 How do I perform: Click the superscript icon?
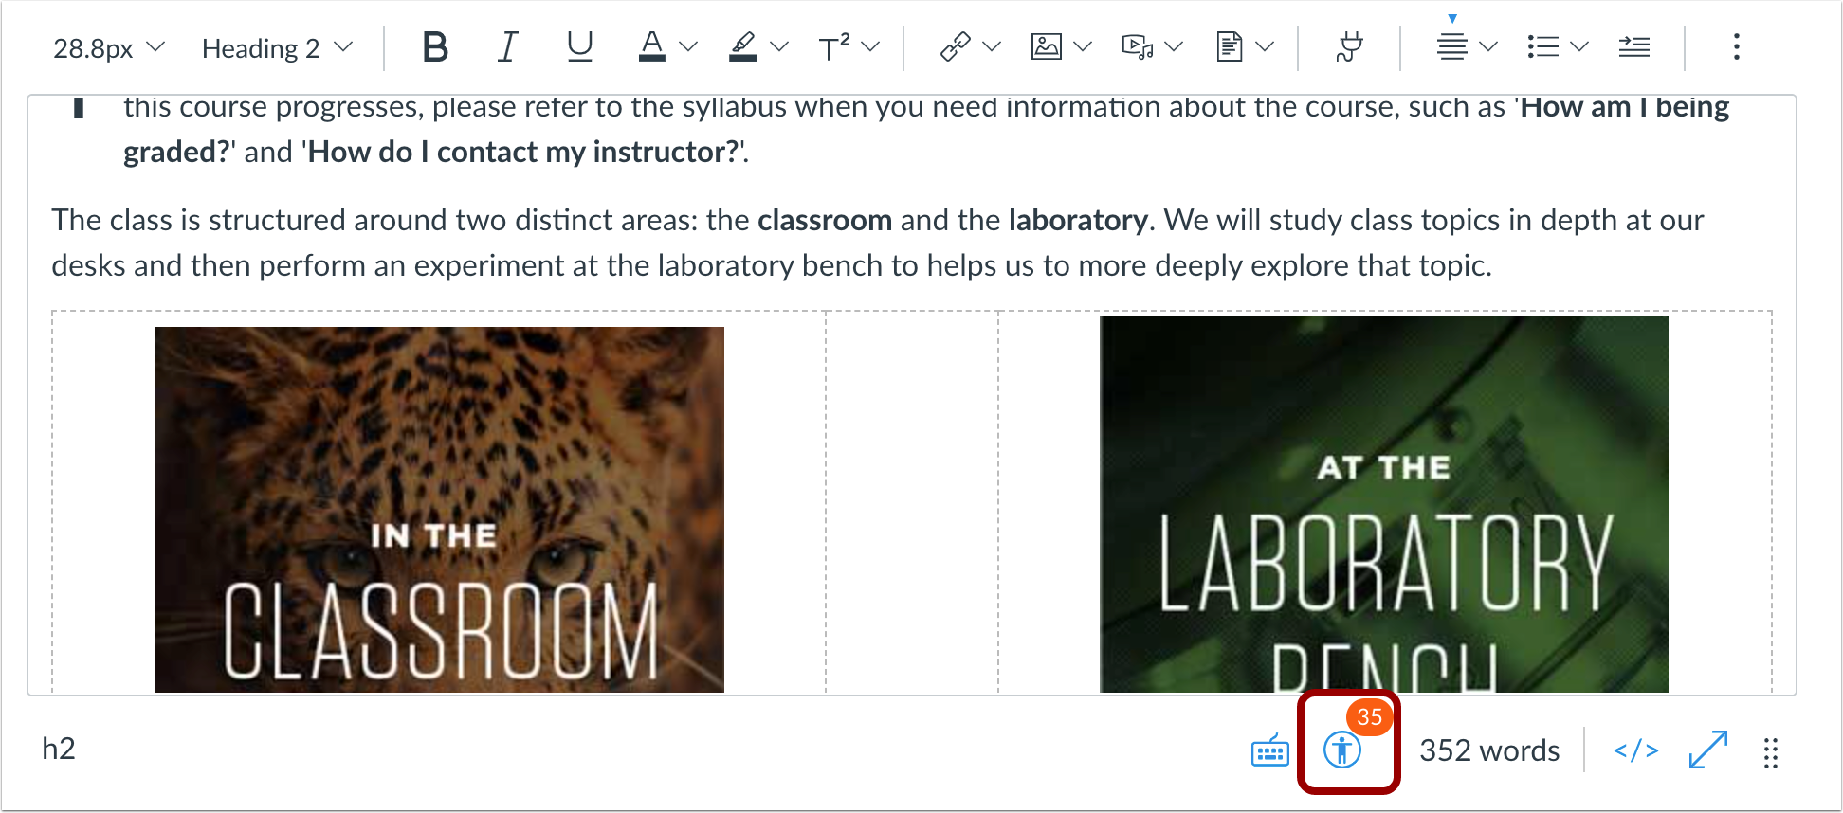pos(834,46)
